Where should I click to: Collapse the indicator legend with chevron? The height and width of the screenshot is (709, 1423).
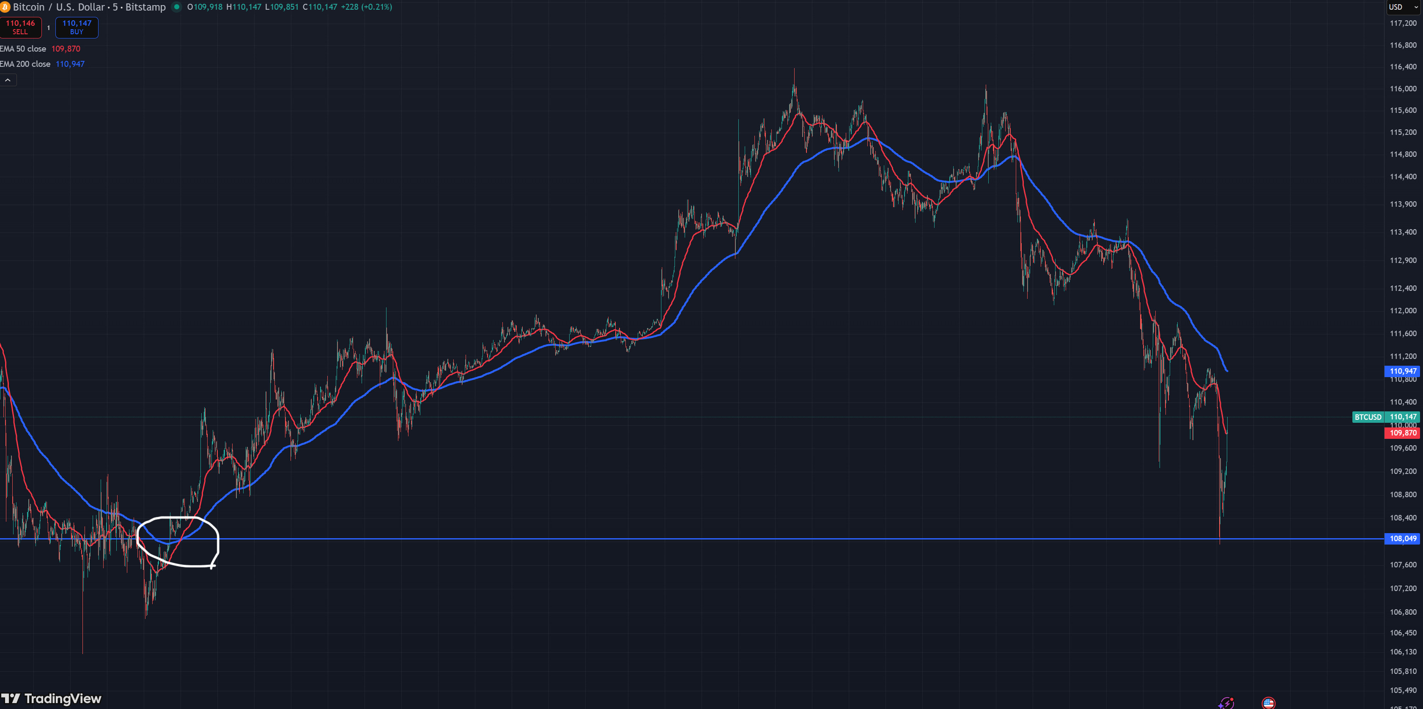click(8, 81)
